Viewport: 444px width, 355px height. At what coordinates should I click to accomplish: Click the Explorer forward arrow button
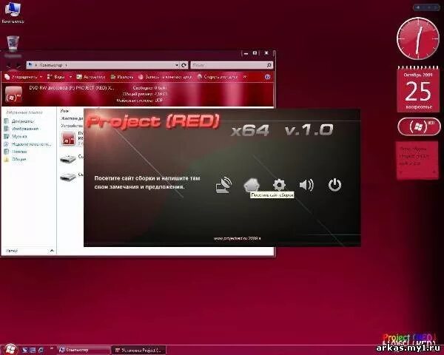pyautogui.click(x=18, y=66)
